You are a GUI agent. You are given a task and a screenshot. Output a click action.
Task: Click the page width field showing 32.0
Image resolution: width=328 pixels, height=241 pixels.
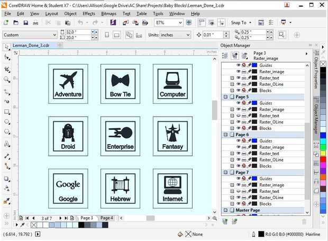pos(78,32)
